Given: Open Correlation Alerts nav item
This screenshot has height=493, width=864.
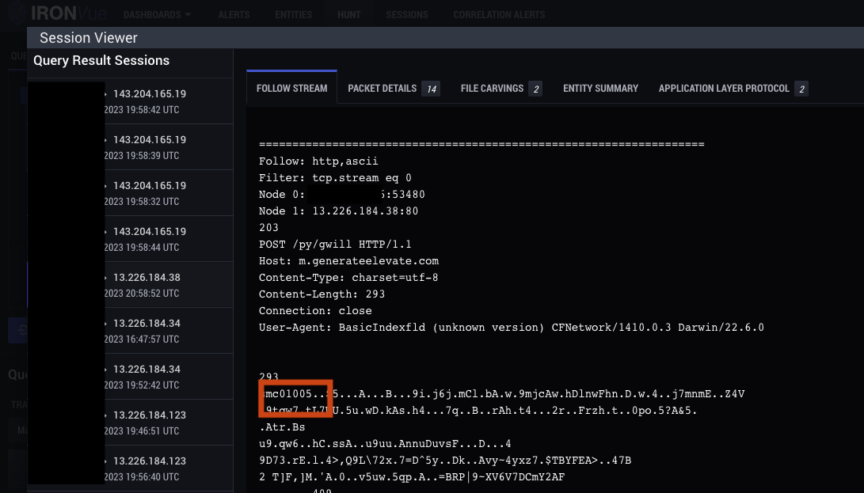Looking at the screenshot, I should click(x=499, y=15).
